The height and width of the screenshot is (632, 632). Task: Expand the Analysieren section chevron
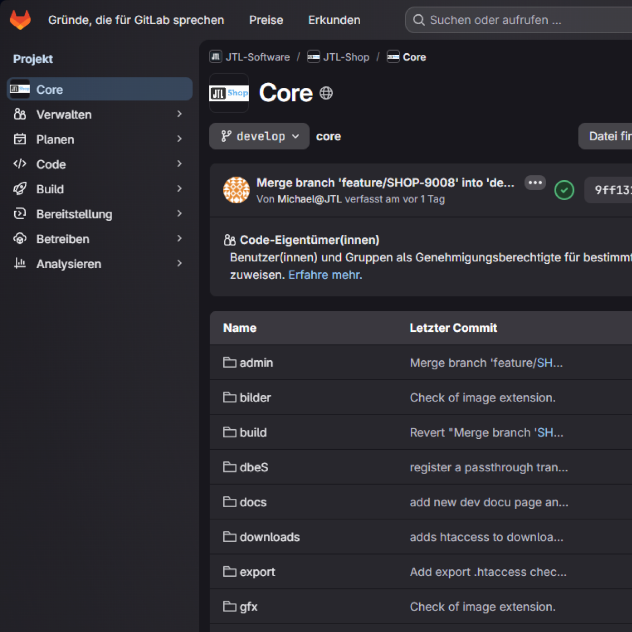pyautogui.click(x=180, y=263)
